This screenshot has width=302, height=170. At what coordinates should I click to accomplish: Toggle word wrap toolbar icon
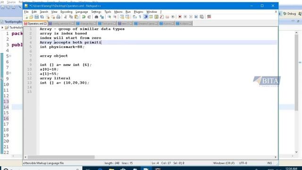click(x=135, y=17)
